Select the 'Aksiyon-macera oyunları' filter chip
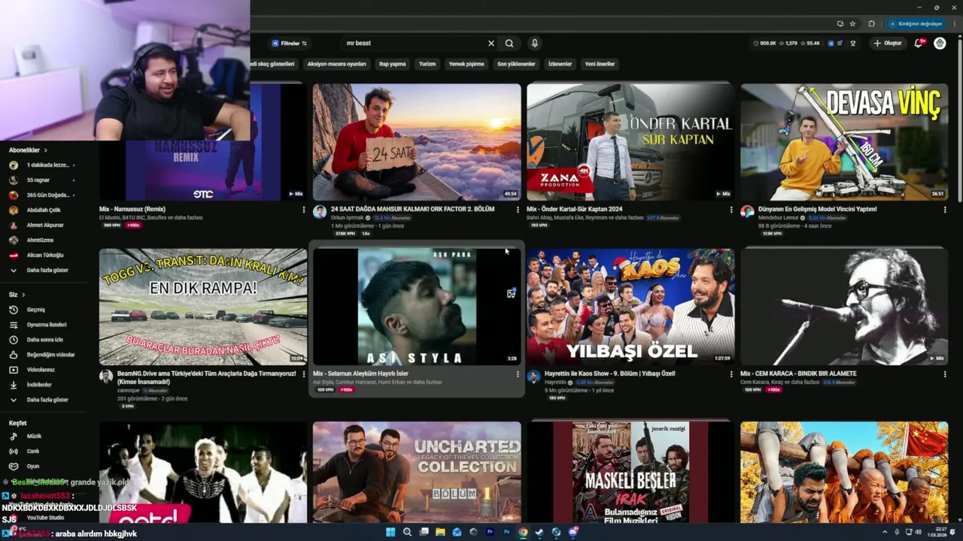The width and height of the screenshot is (963, 541). [x=336, y=64]
